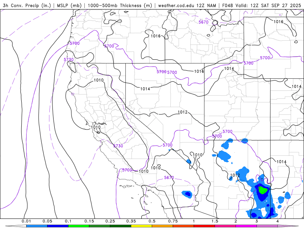Click 'Valid: 12Z SAT SEP 27 2025' text
304x228 pixels.
point(268,6)
